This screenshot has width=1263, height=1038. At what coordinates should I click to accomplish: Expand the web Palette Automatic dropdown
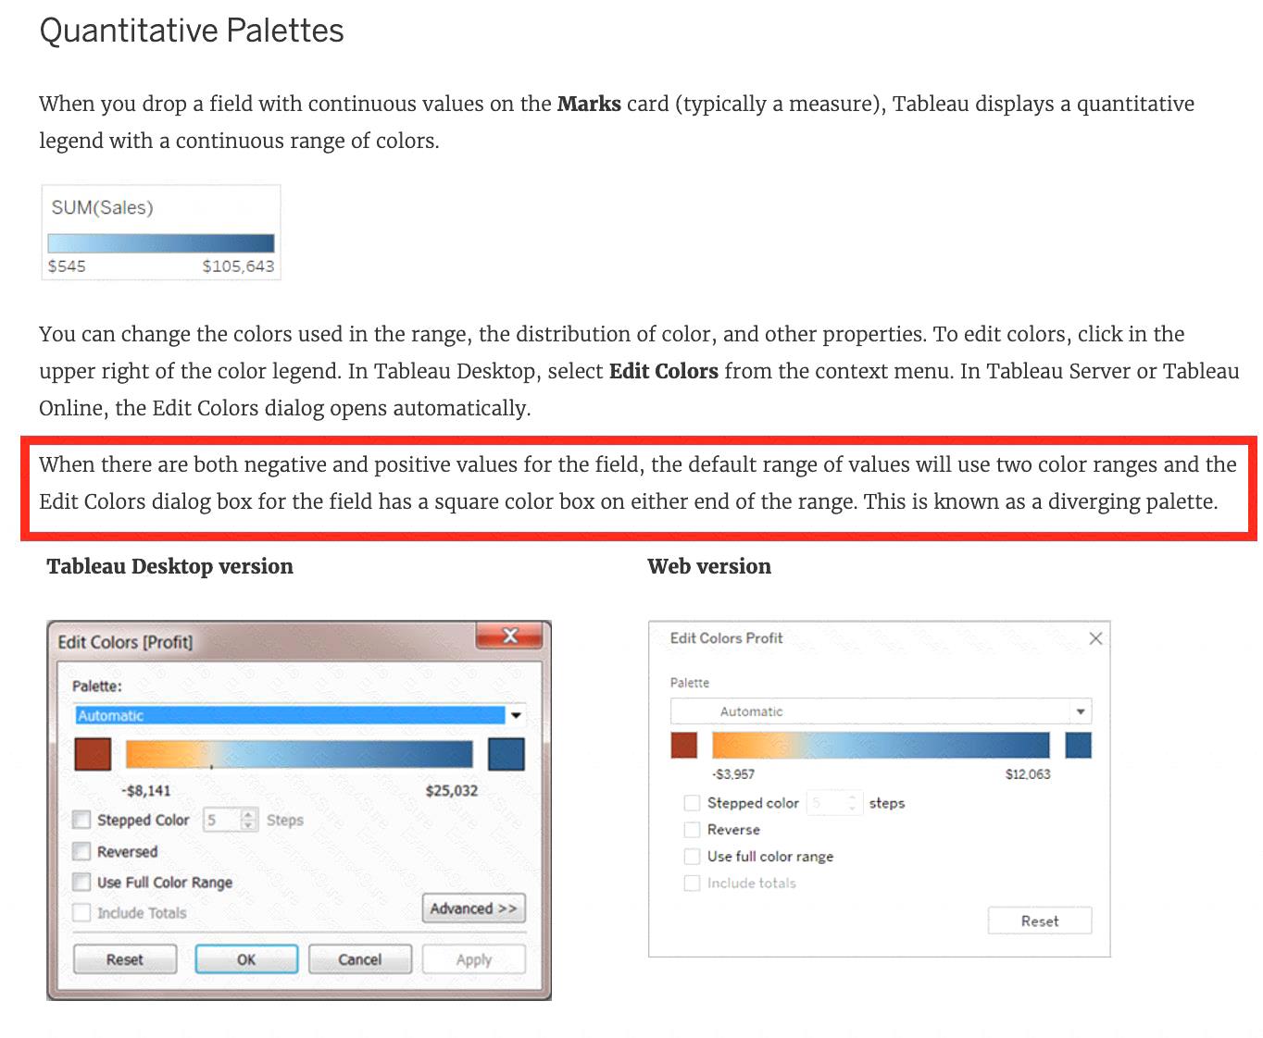tap(1080, 711)
